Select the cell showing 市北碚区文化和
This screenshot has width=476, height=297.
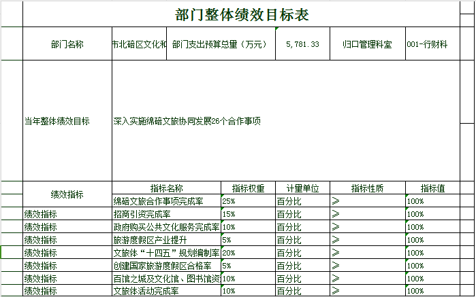click(x=140, y=43)
